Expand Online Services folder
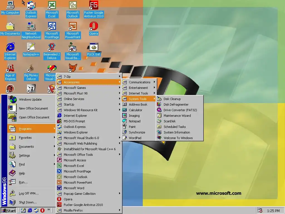The height and width of the screenshot is (214, 285). coord(89,99)
